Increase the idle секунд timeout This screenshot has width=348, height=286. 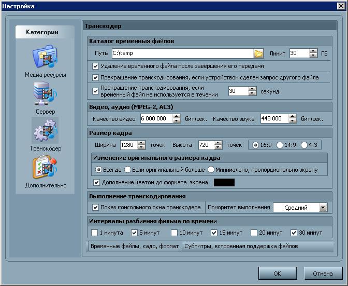[x=252, y=89]
